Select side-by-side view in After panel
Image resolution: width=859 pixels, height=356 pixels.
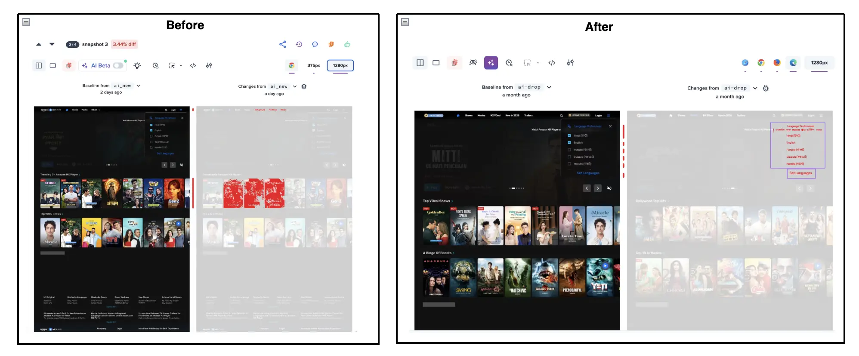click(420, 63)
